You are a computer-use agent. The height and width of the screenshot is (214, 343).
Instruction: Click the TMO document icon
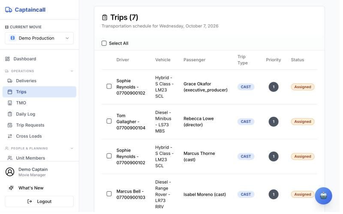(x=10, y=103)
